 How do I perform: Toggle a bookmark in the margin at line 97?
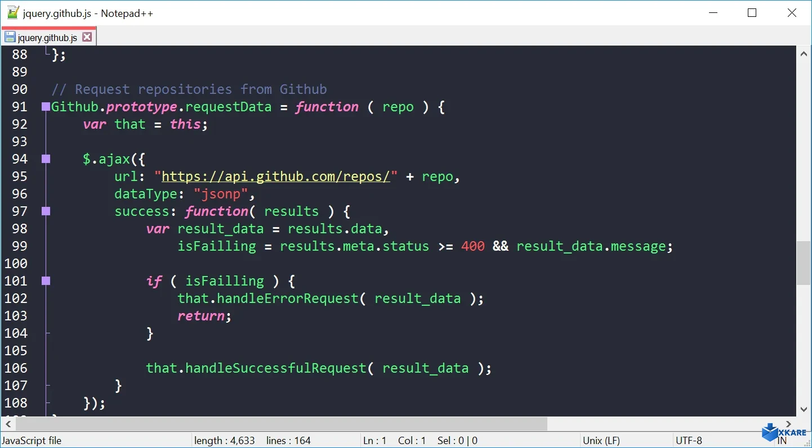pyautogui.click(x=46, y=211)
